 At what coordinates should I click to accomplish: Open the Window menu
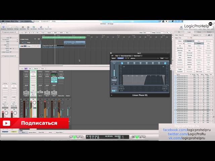click(x=36, y=21)
